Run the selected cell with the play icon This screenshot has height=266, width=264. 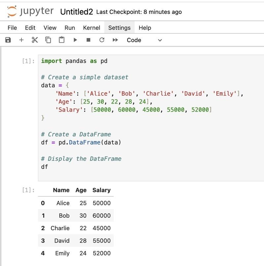tap(75, 40)
